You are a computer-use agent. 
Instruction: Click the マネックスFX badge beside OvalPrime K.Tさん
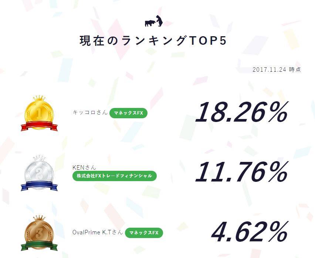point(144,233)
